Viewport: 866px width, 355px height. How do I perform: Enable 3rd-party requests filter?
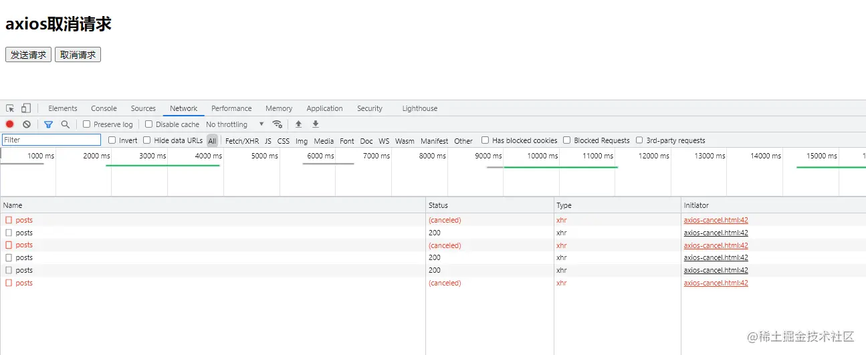pos(639,140)
